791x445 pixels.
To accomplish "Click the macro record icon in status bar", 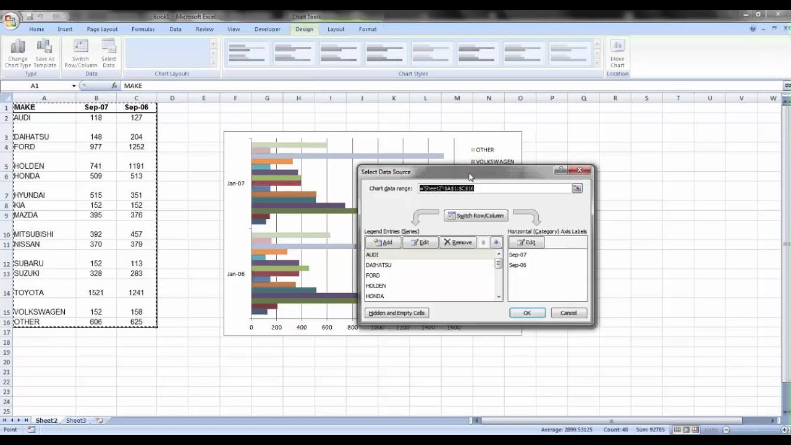I will [32, 430].
